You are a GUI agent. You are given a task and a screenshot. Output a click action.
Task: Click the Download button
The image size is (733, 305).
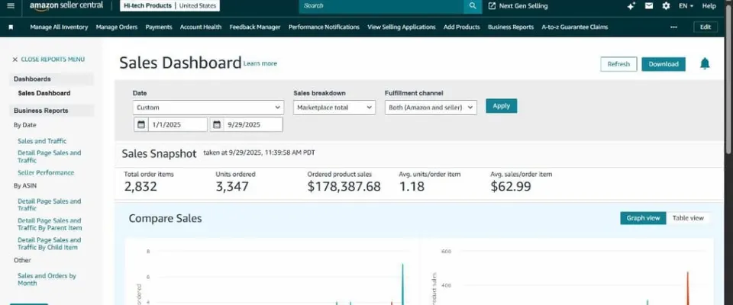point(664,64)
